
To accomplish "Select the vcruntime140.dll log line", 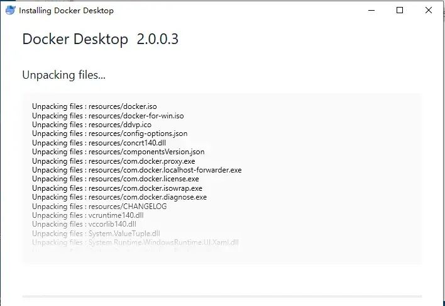I will 88,215.
